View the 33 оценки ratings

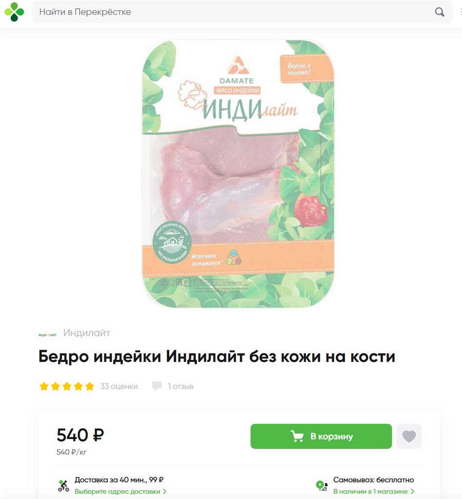(119, 386)
